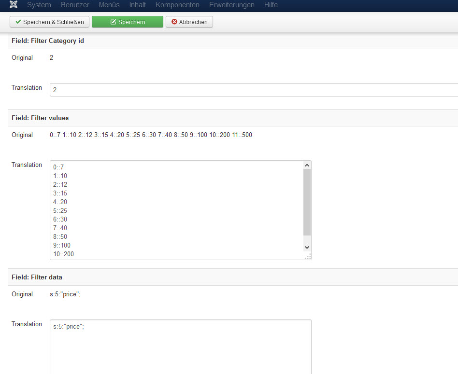Click the '1::10' line in translation
458x374 pixels.
(x=60, y=176)
